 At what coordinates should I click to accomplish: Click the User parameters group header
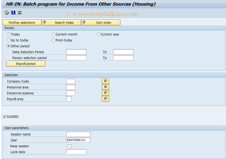114,128
